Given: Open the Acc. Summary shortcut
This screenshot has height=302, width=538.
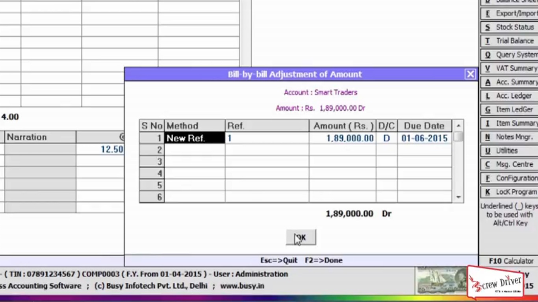Looking at the screenshot, I should (509, 82).
